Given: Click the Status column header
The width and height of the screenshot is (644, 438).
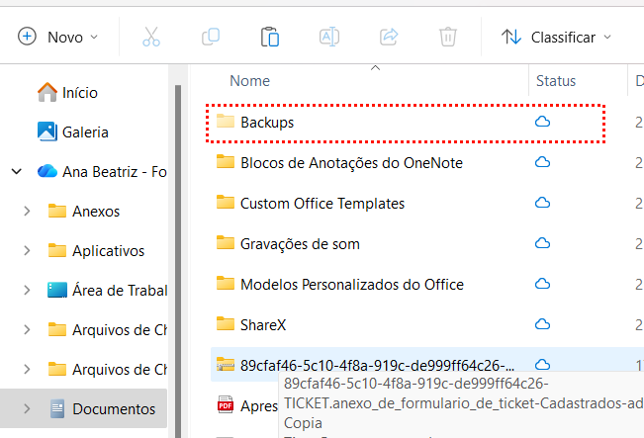Looking at the screenshot, I should [x=556, y=81].
